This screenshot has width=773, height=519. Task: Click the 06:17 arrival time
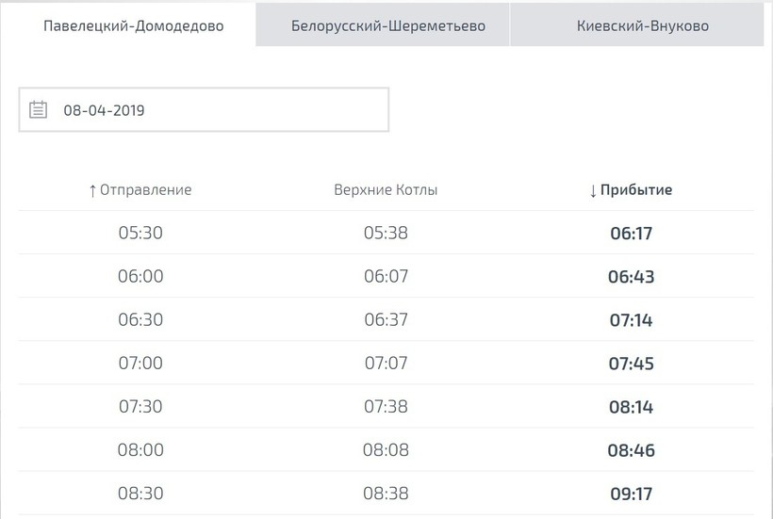(x=631, y=234)
